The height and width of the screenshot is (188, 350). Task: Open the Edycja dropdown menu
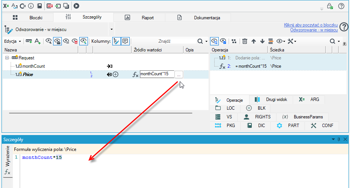(13, 41)
